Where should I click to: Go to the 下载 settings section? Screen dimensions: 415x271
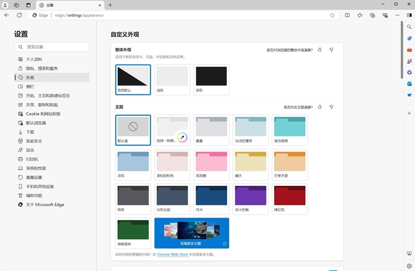(30, 132)
